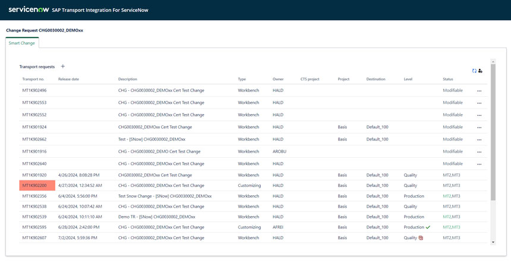Open the three-dot menu for MT1K902552
Image resolution: width=511 pixels, height=276 pixels.
click(x=479, y=115)
